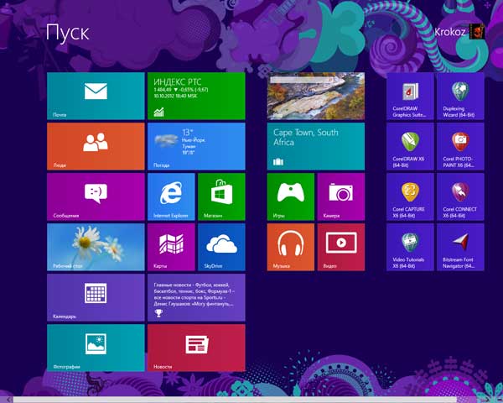Open the Магазин store tile
This screenshot has width=503, height=403.
point(221,196)
